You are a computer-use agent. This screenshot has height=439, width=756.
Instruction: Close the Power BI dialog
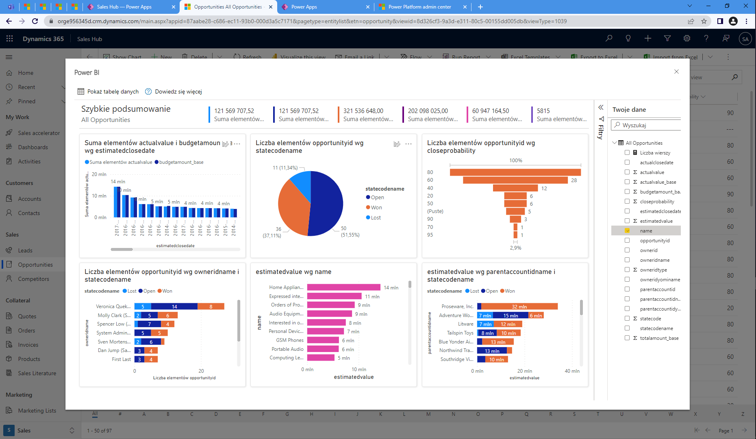pos(676,72)
